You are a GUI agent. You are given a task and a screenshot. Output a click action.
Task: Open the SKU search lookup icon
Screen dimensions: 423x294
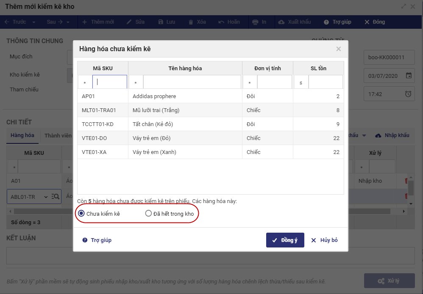pyautogui.click(x=55, y=197)
